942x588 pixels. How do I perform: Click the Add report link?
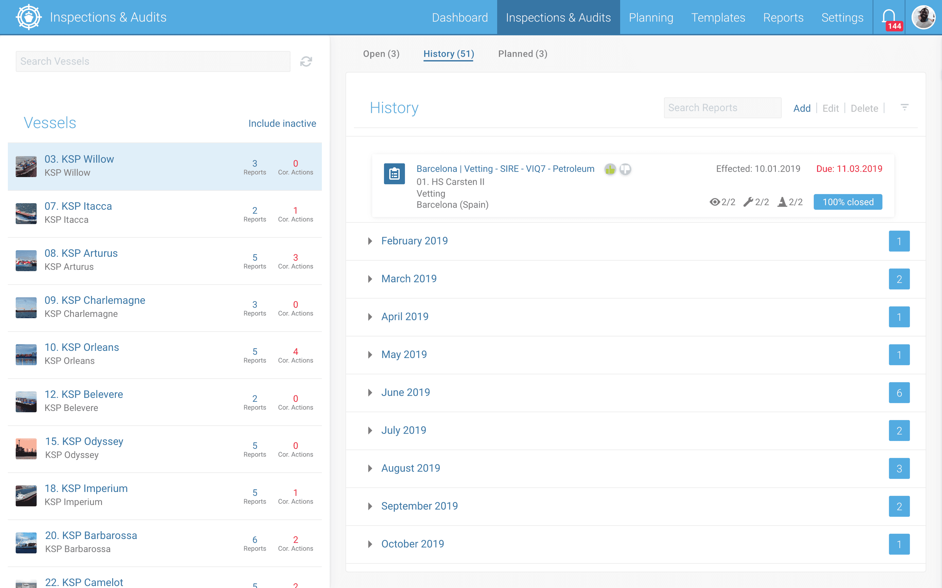point(802,108)
